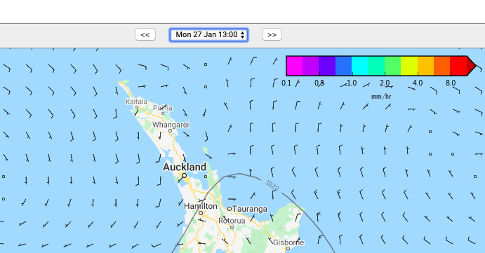Go to previous forecast time step

[145, 34]
